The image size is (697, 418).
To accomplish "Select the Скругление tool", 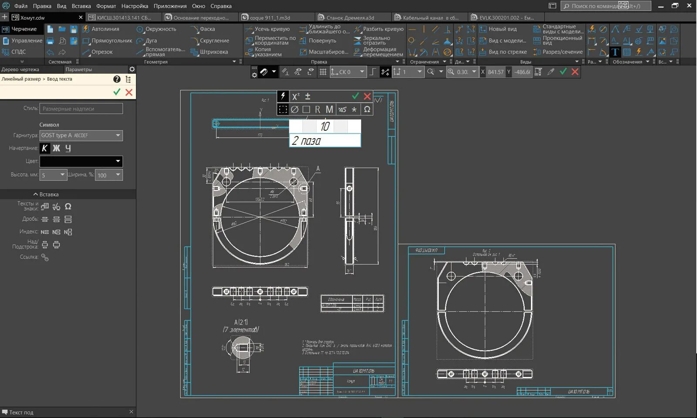I will pyautogui.click(x=210, y=41).
